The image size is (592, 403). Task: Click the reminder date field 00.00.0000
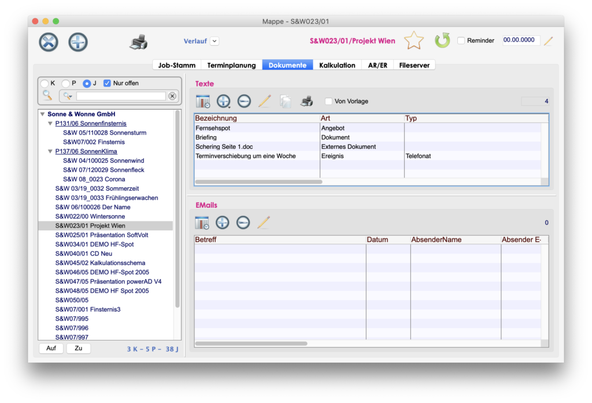(521, 40)
